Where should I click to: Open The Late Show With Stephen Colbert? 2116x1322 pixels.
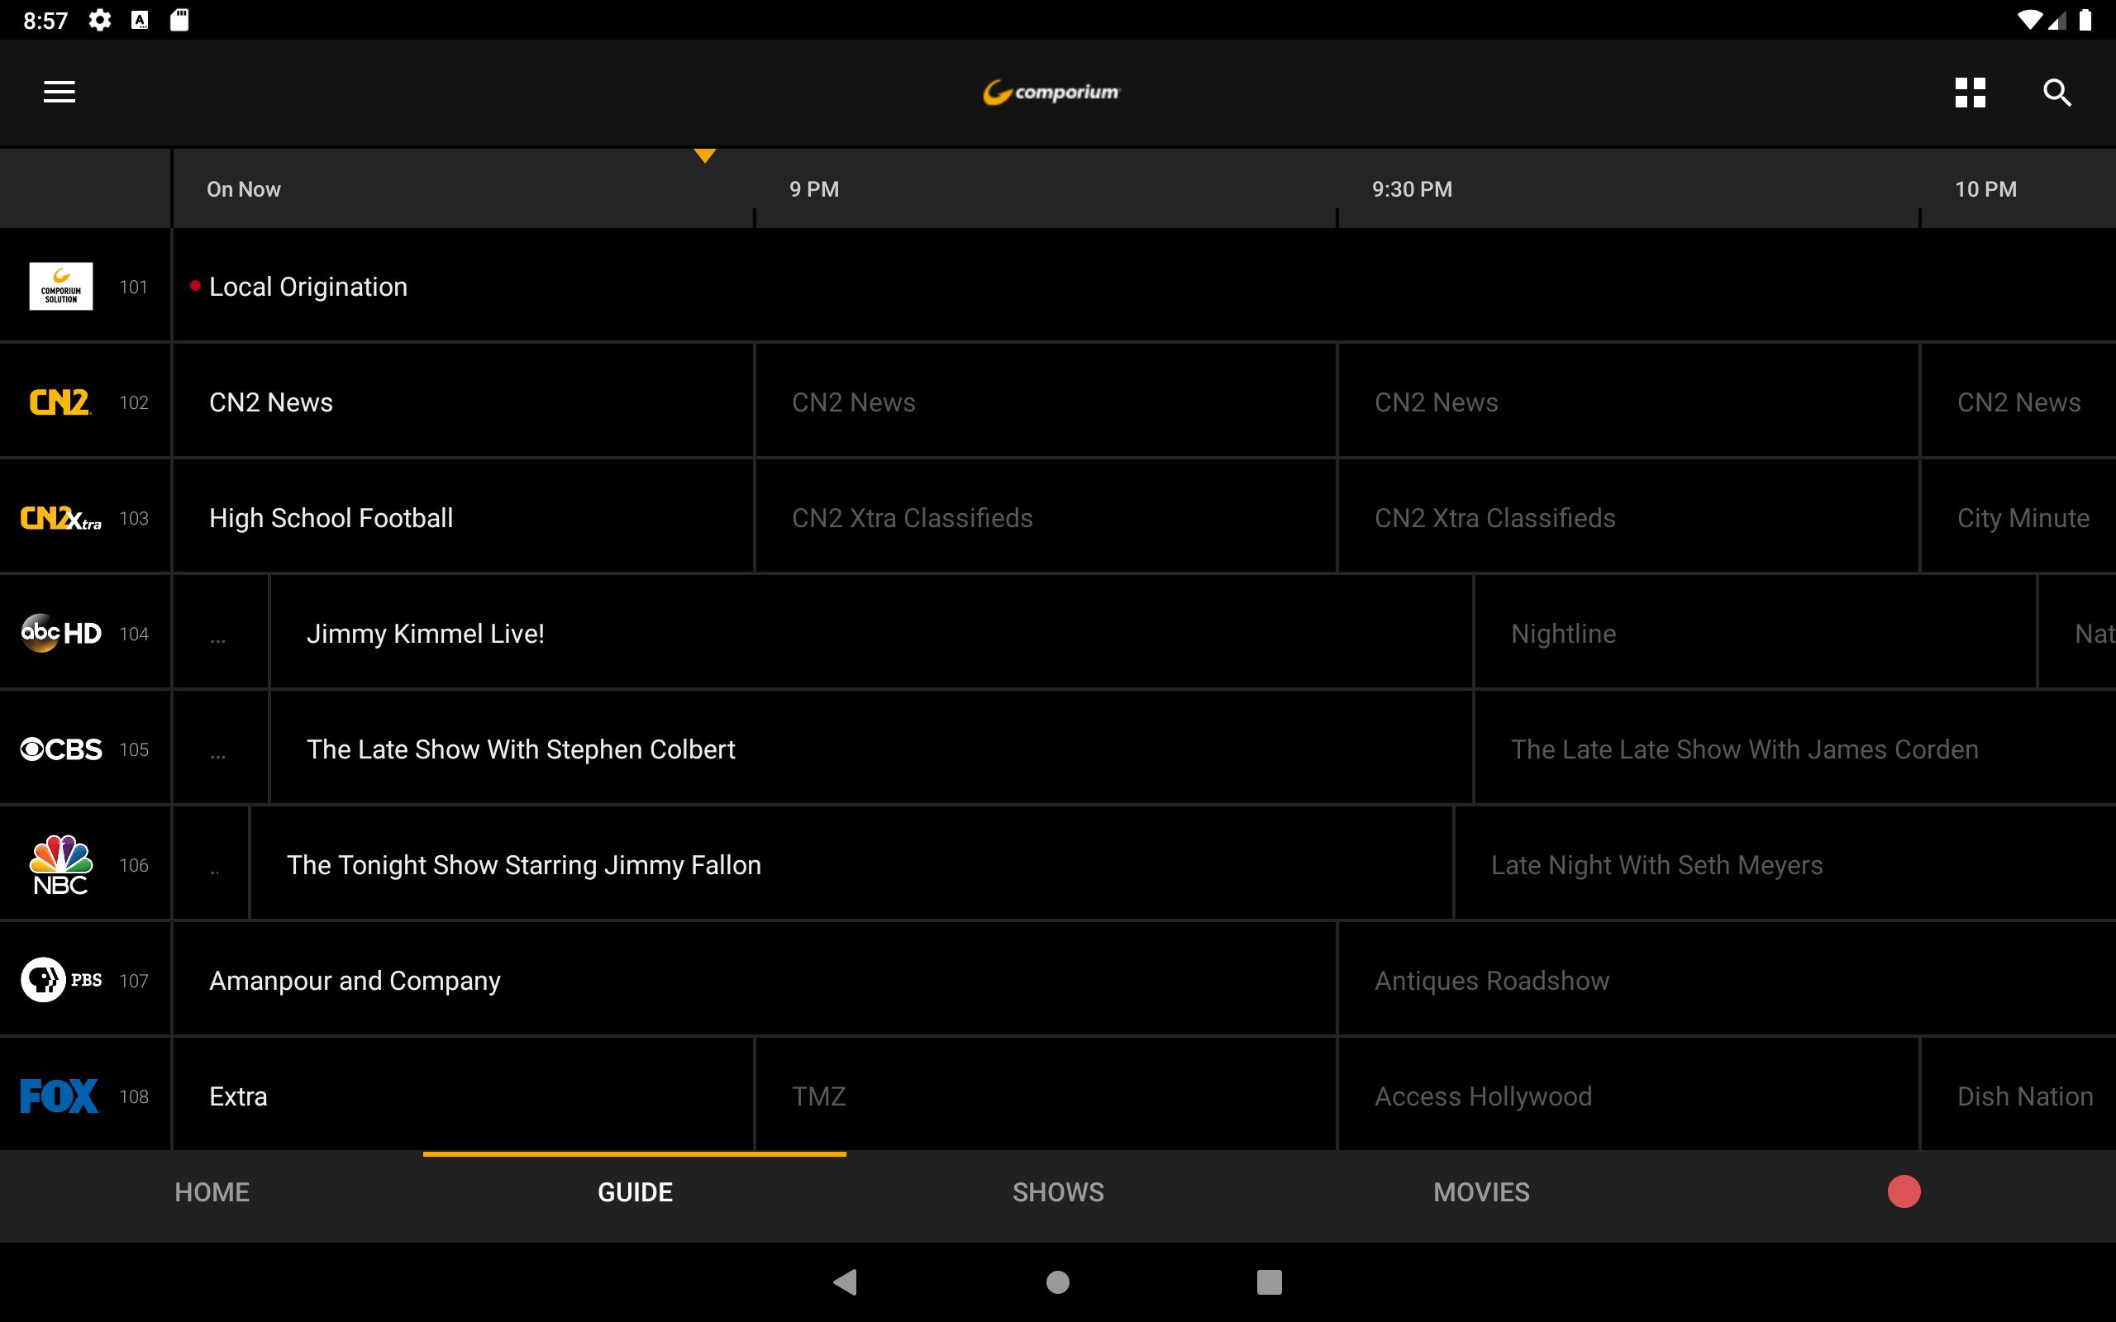pos(871,749)
